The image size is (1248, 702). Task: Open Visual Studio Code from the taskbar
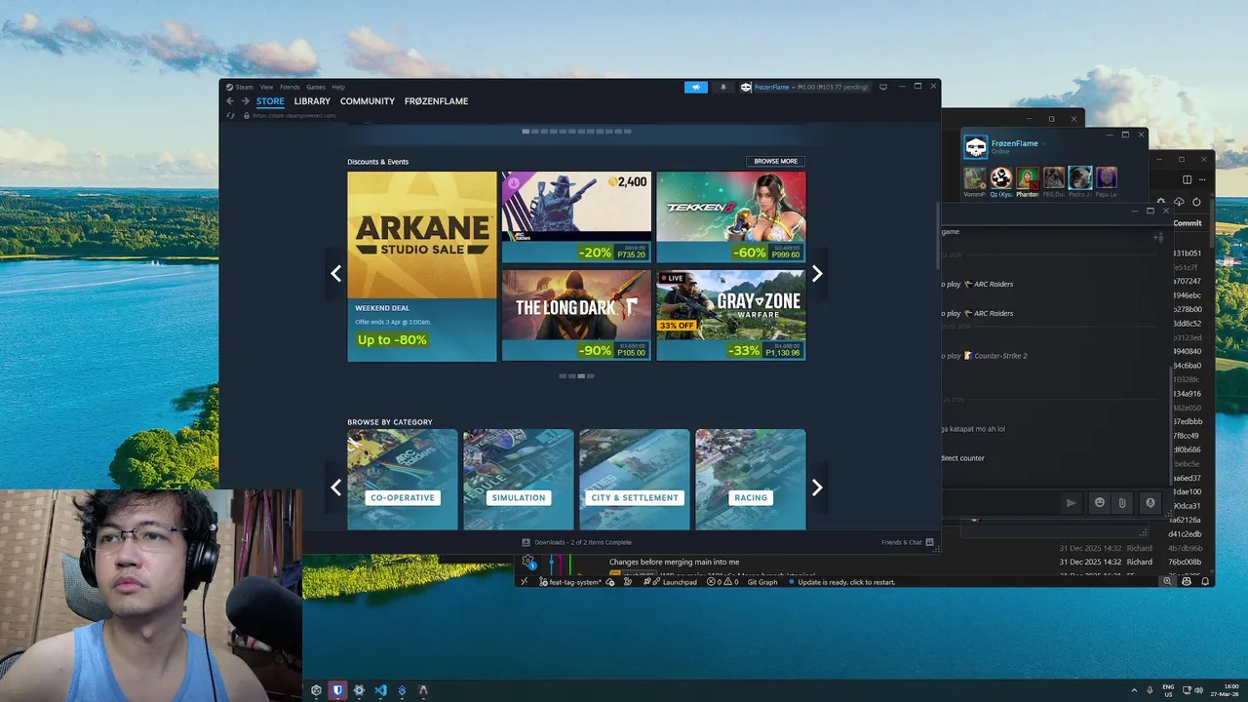(x=380, y=690)
